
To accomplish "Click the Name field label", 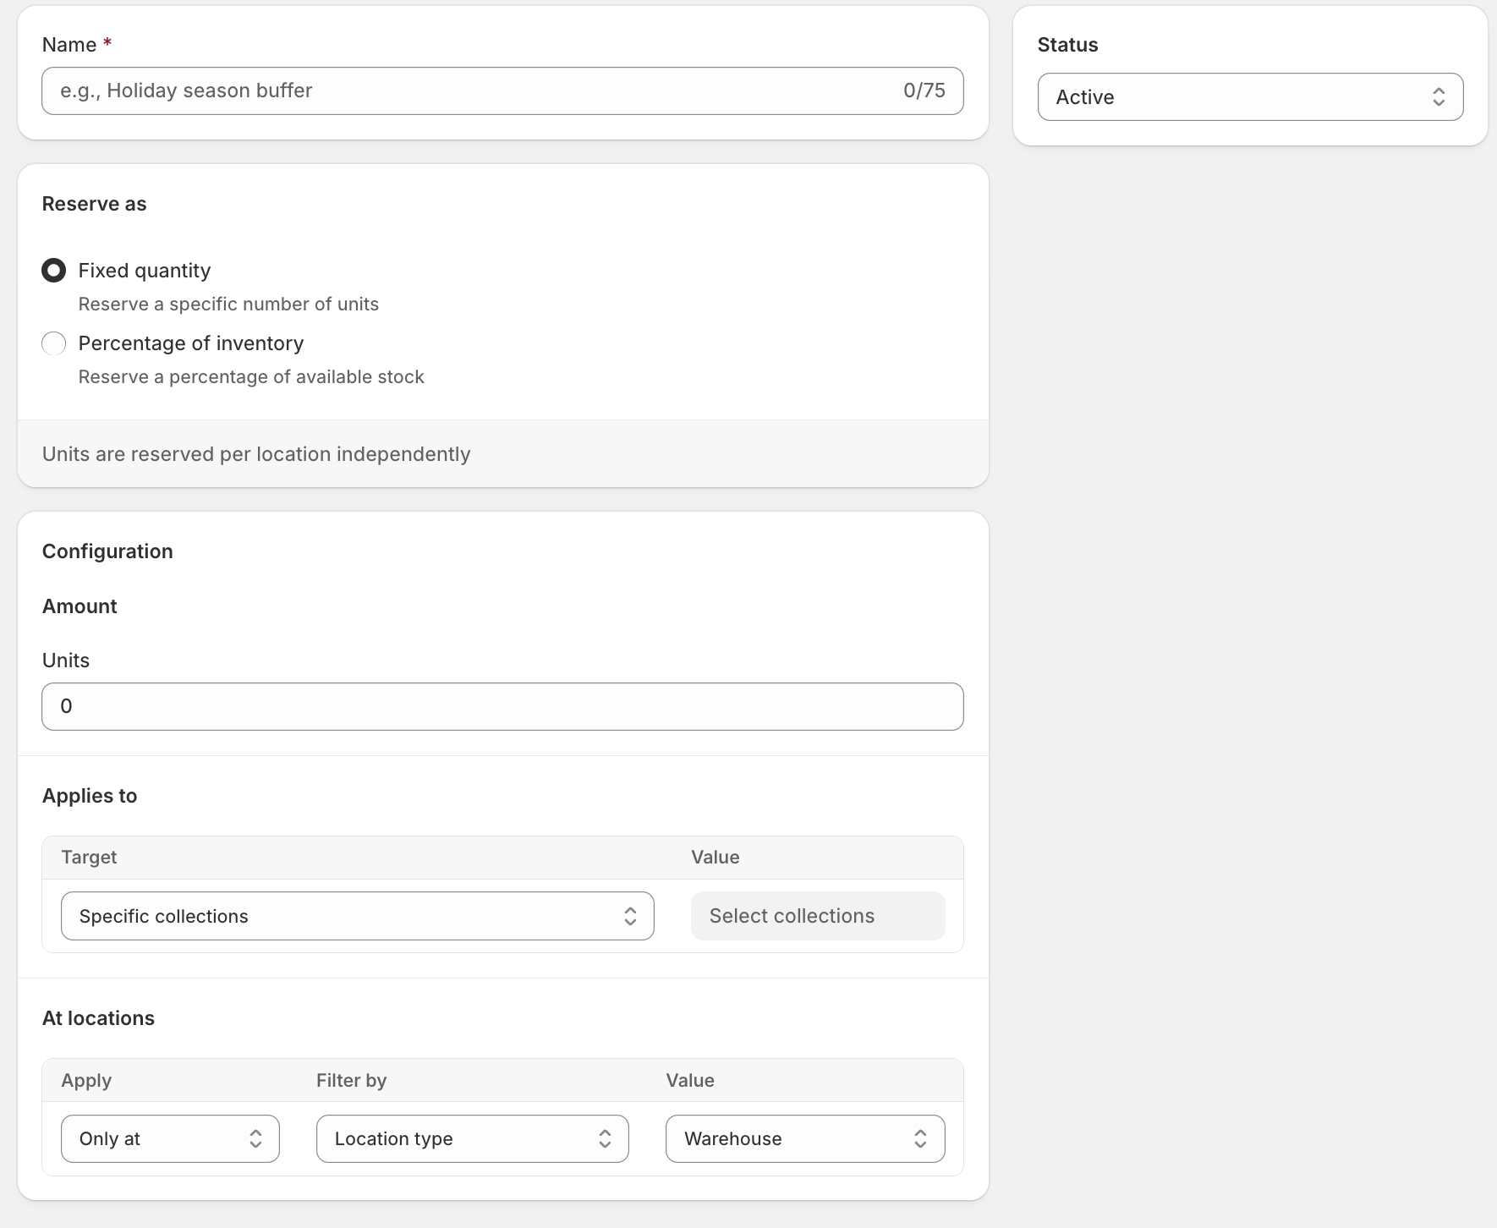I will click(x=69, y=45).
